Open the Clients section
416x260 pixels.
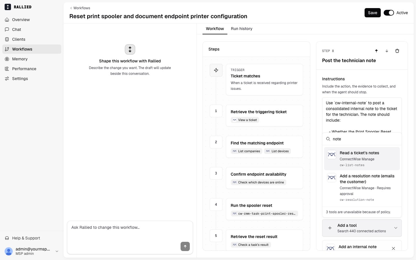(x=32, y=39)
